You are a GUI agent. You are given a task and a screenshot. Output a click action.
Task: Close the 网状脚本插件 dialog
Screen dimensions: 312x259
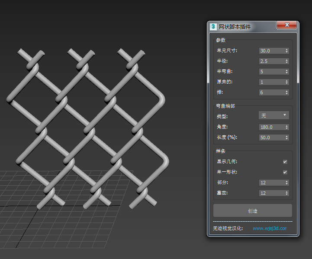(x=286, y=26)
